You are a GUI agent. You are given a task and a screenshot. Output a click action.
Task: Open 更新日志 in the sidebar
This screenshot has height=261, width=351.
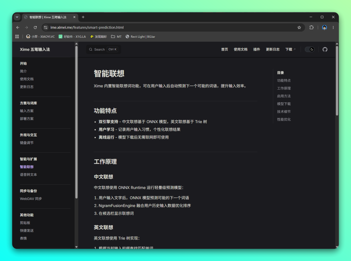(x=27, y=87)
